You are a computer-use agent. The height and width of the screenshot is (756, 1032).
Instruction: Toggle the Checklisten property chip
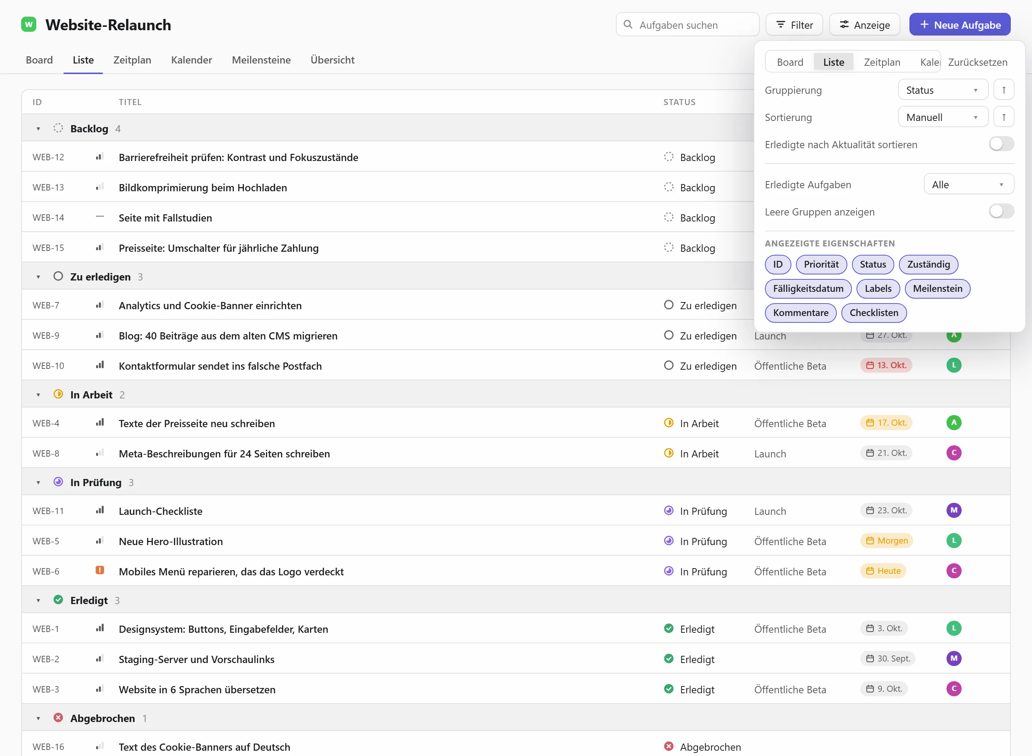(873, 313)
